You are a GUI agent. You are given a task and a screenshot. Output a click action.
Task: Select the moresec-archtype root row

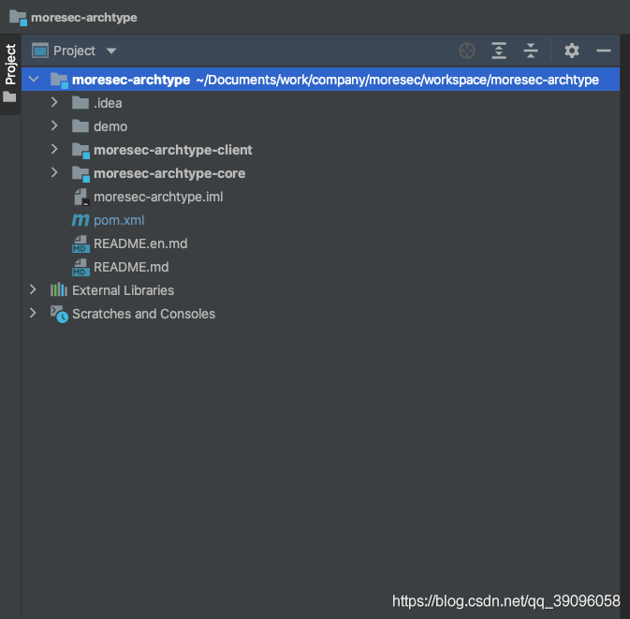(321, 80)
